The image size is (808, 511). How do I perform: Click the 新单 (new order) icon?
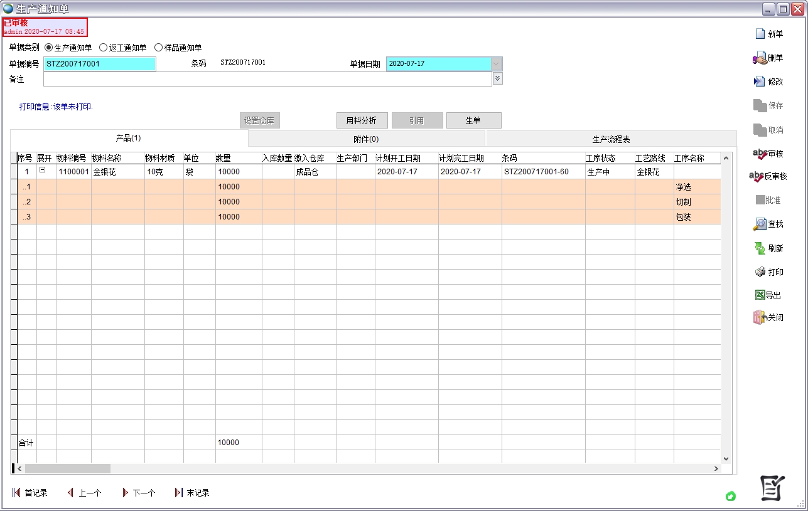pyautogui.click(x=760, y=34)
